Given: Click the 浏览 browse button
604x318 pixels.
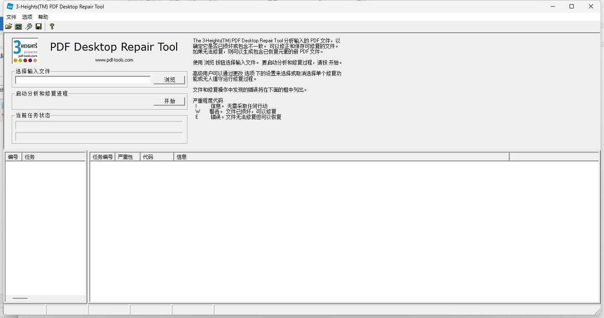Looking at the screenshot, I should coord(169,80).
